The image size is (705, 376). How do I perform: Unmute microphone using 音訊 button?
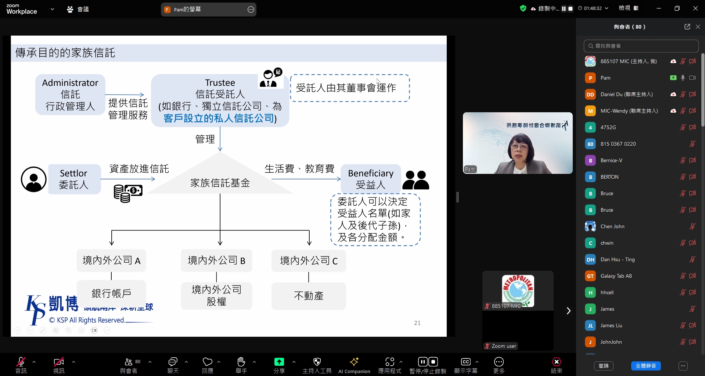click(21, 362)
